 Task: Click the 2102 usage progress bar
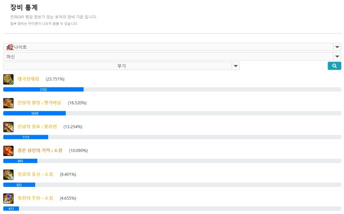43,90
